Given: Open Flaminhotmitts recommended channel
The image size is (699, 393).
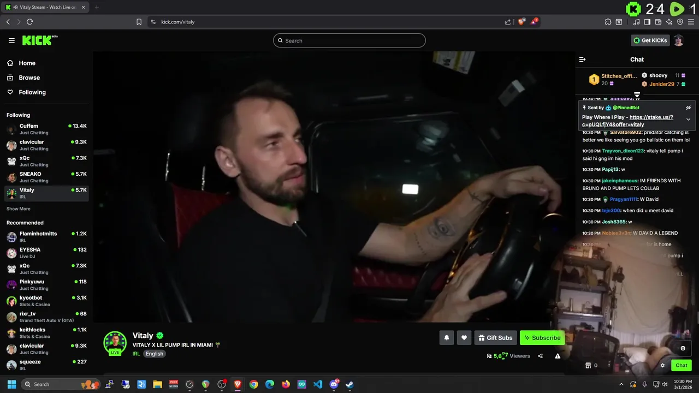Looking at the screenshot, I should 46,237.
